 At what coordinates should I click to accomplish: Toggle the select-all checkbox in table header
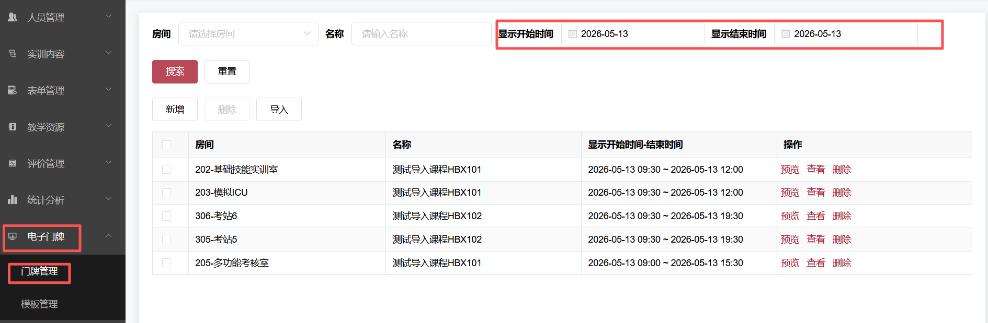167,145
